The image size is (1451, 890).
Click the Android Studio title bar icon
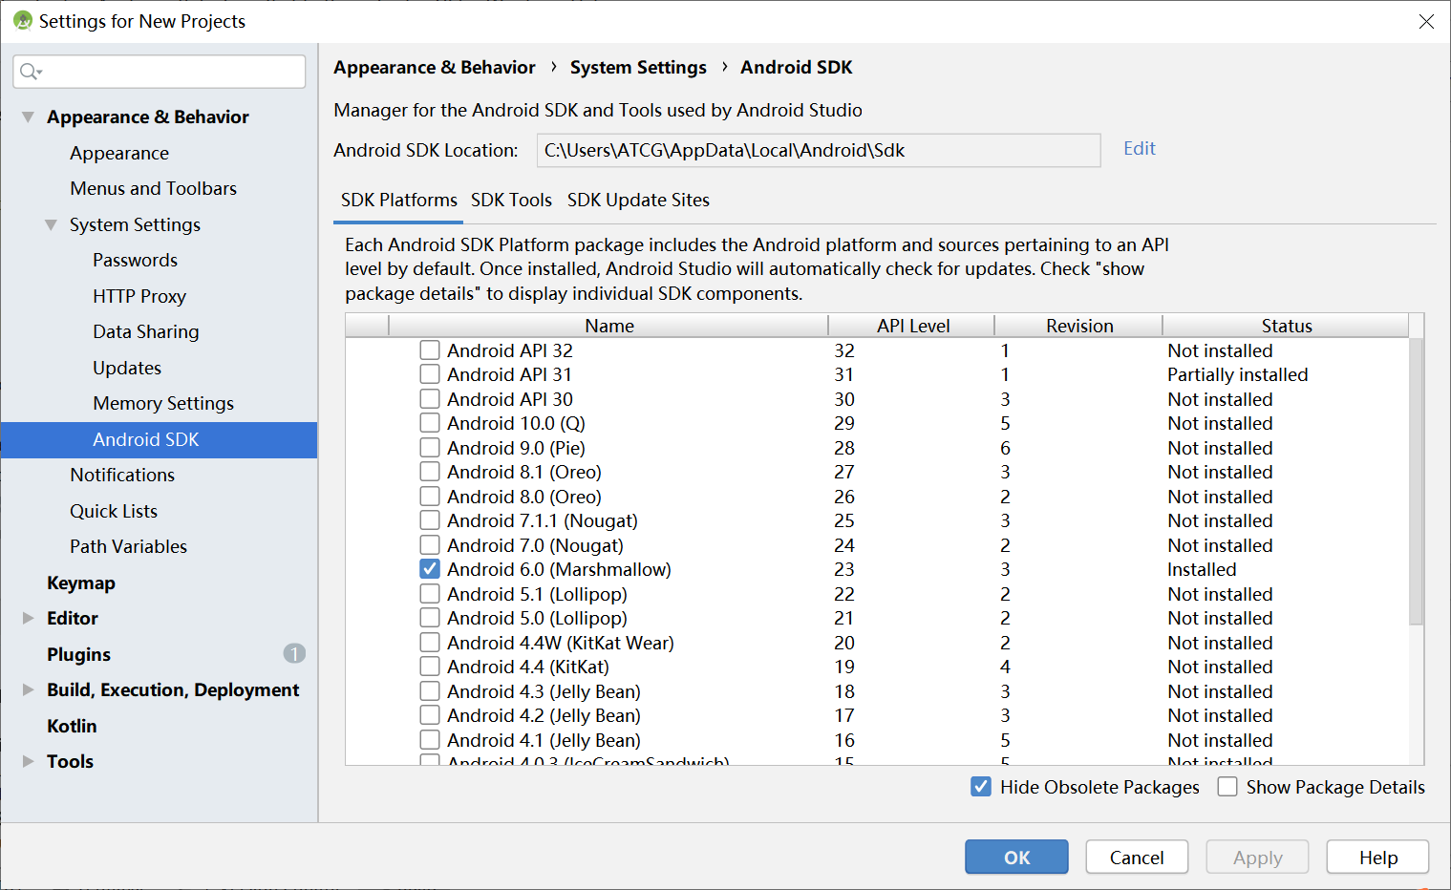[23, 20]
